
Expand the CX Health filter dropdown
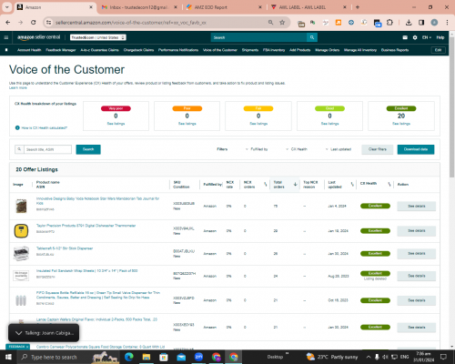(x=297, y=149)
